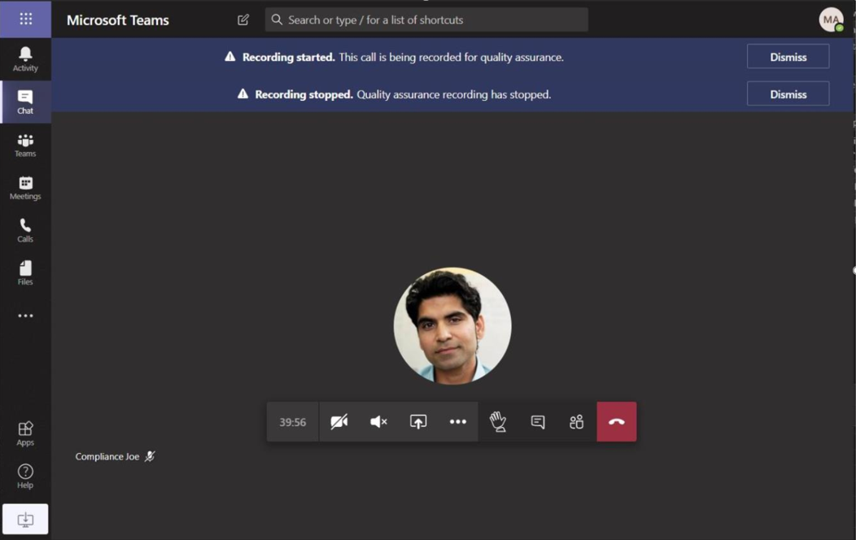
Task: Click the download desktop app button
Action: pos(25,520)
